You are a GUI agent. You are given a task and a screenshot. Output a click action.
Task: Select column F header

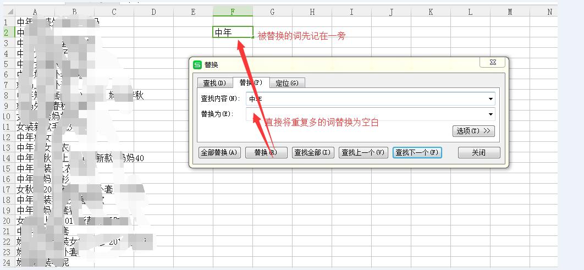pyautogui.click(x=233, y=12)
